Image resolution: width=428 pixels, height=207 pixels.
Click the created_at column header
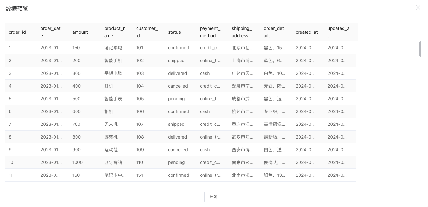coord(307,32)
